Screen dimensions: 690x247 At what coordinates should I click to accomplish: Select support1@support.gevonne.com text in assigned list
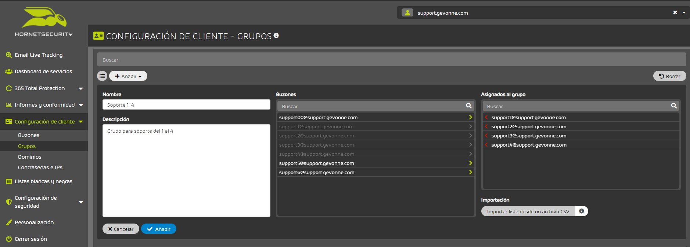(528, 117)
